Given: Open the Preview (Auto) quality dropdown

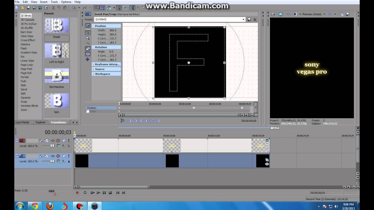Looking at the screenshot, I should [324, 14].
